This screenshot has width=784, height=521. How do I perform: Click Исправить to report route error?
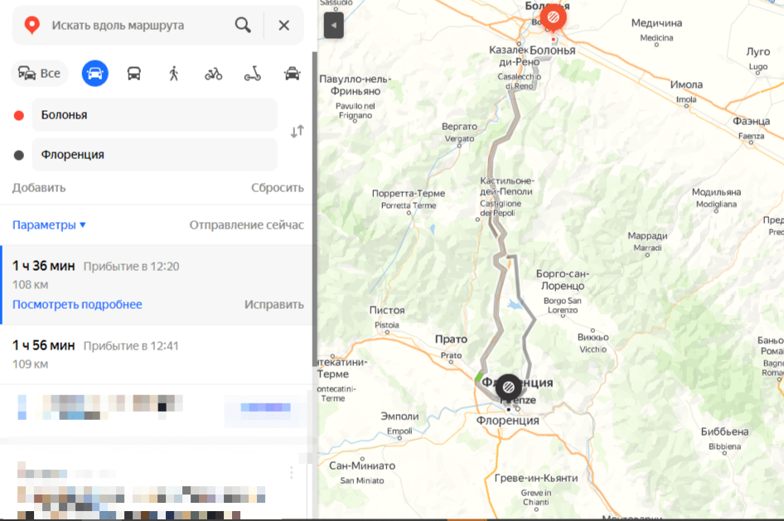[x=273, y=304]
